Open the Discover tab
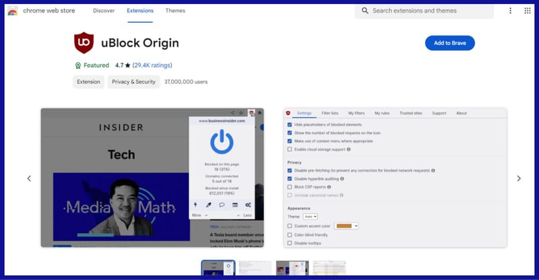The image size is (539, 280). pos(104,11)
